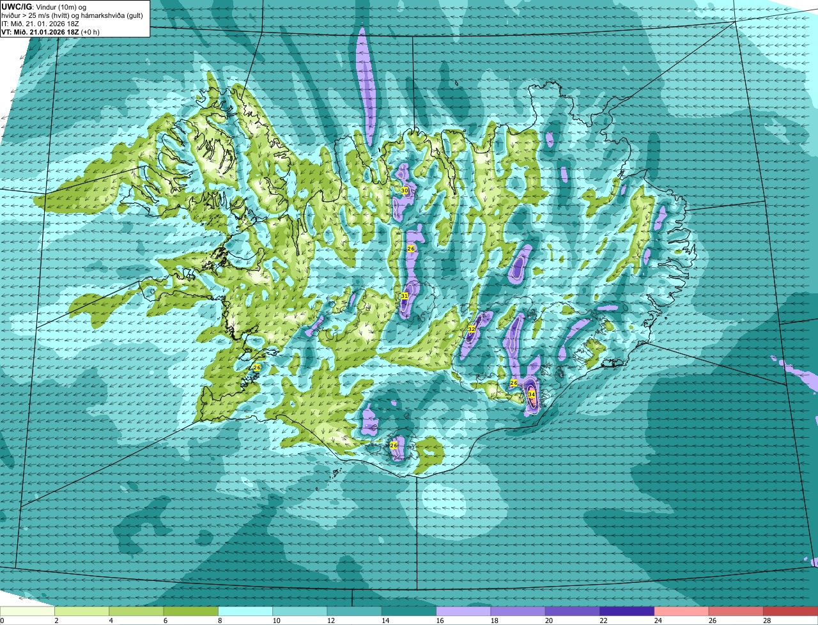
Task: Select the 10–12 legend color swatch
Action: (300, 612)
